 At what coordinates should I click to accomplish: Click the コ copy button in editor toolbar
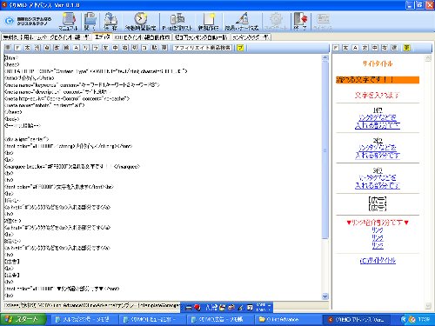click(x=144, y=48)
